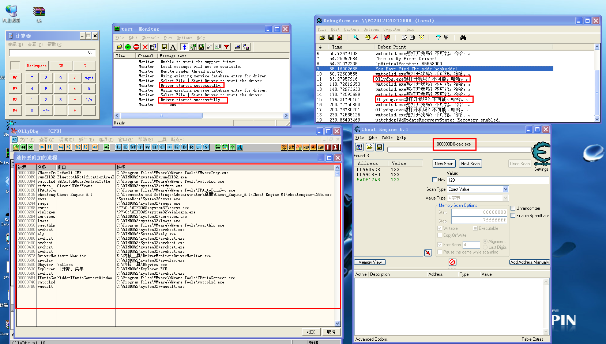This screenshot has height=344, width=606.
Task: Open the Memory View button
Action: [x=370, y=262]
